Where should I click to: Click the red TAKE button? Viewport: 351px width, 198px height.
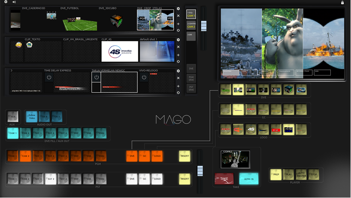[x=224, y=179]
